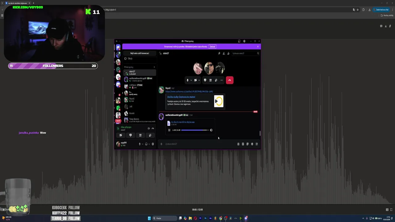Show pinned messages in stein27 chat
This screenshot has height=222, width=395.
[219, 53]
